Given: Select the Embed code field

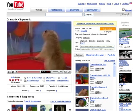Looking at the screenshot, I should (97, 49).
